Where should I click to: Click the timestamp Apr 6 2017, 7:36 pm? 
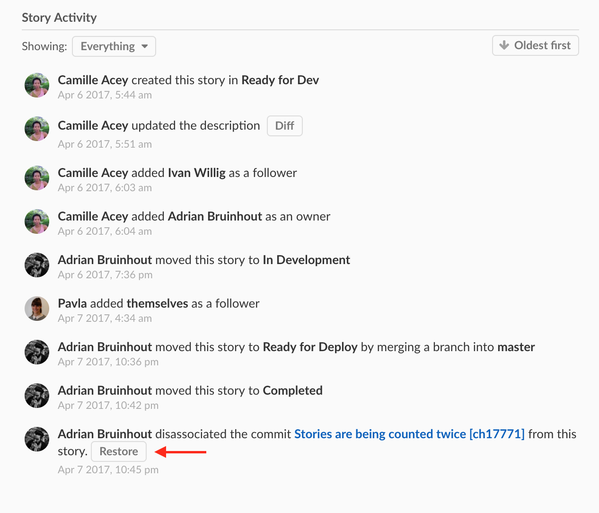(x=105, y=275)
